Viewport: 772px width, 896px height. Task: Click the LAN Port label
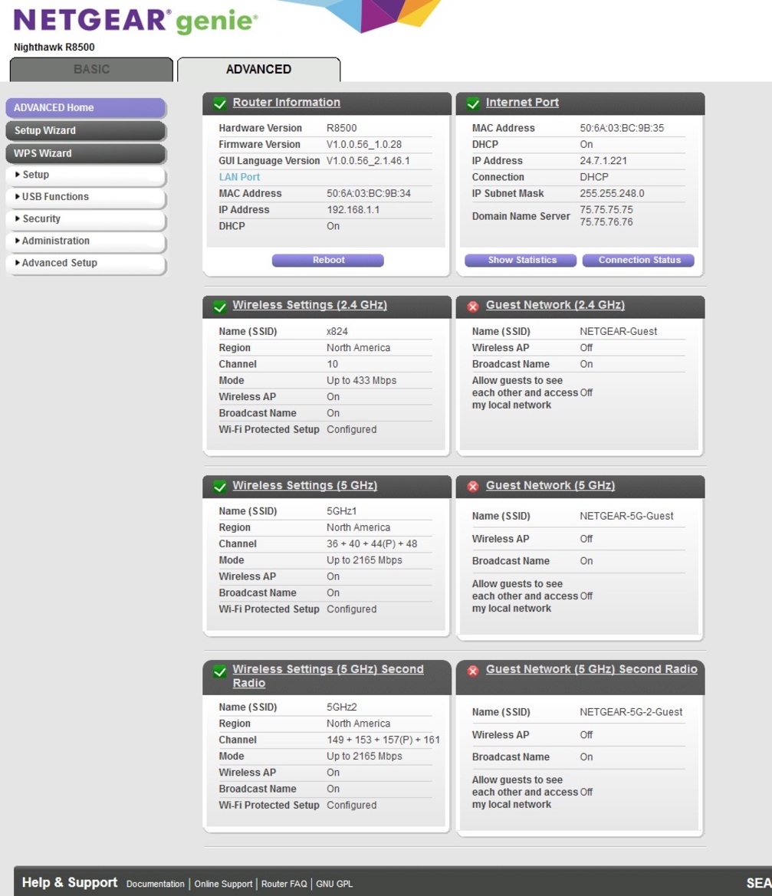(239, 177)
